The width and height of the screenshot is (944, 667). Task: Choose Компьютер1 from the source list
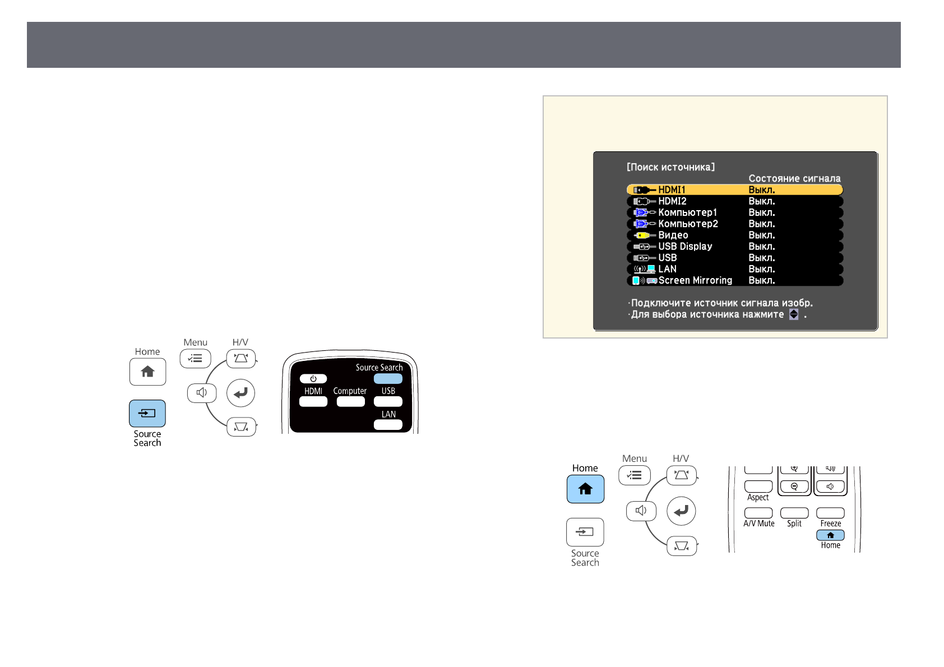[734, 212]
